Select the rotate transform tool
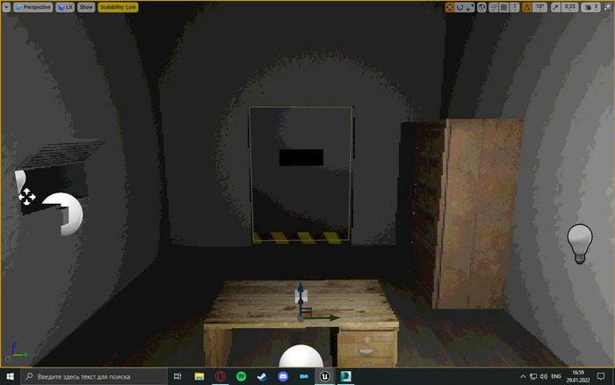Viewport: 615px width, 385px height. pos(459,7)
